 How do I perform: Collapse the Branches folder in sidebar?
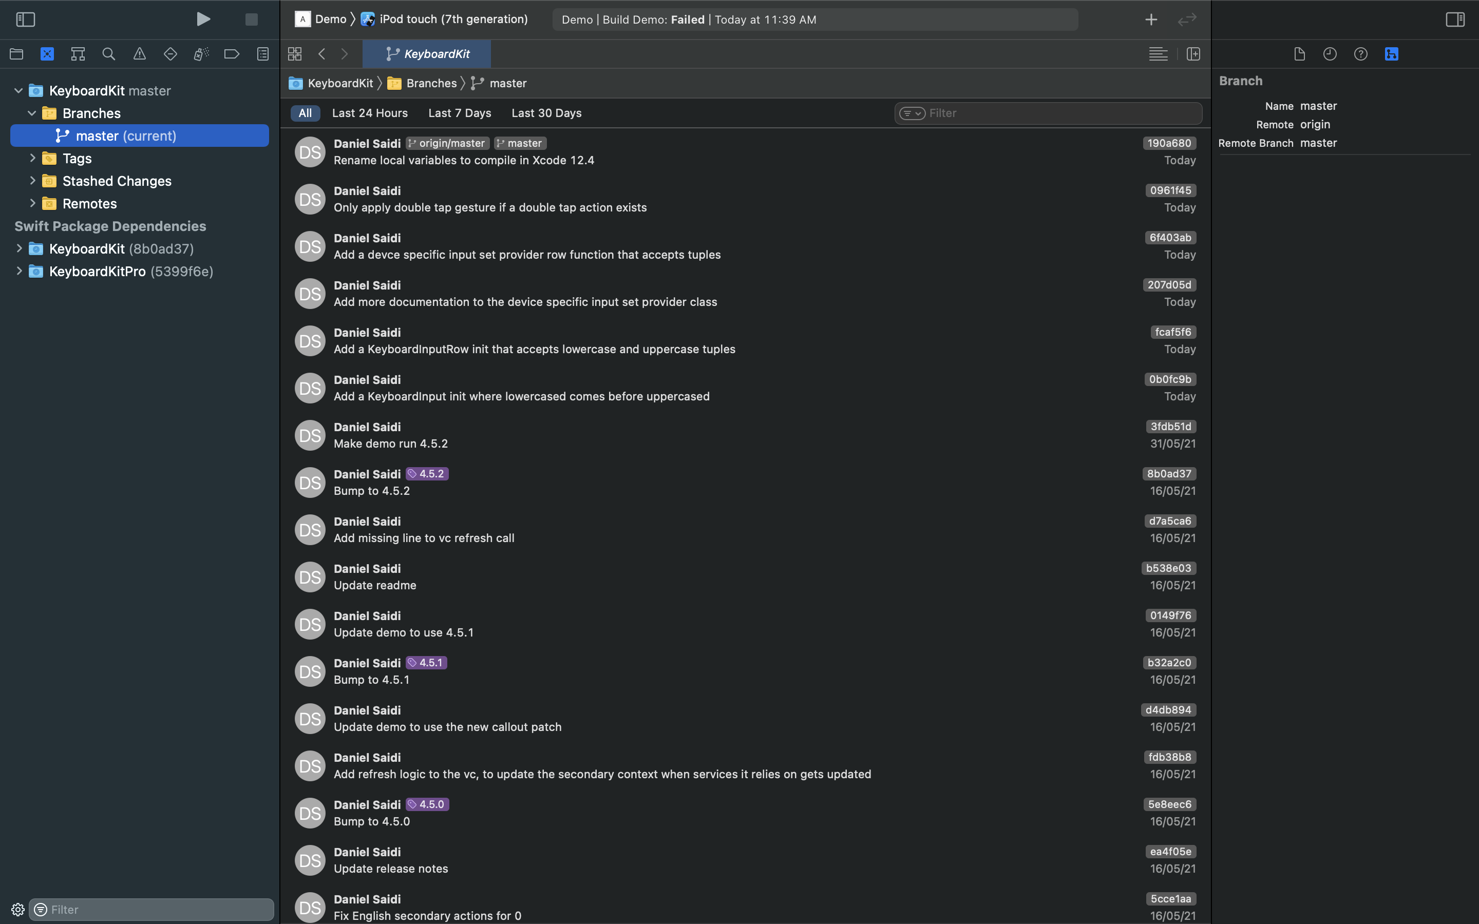point(32,112)
